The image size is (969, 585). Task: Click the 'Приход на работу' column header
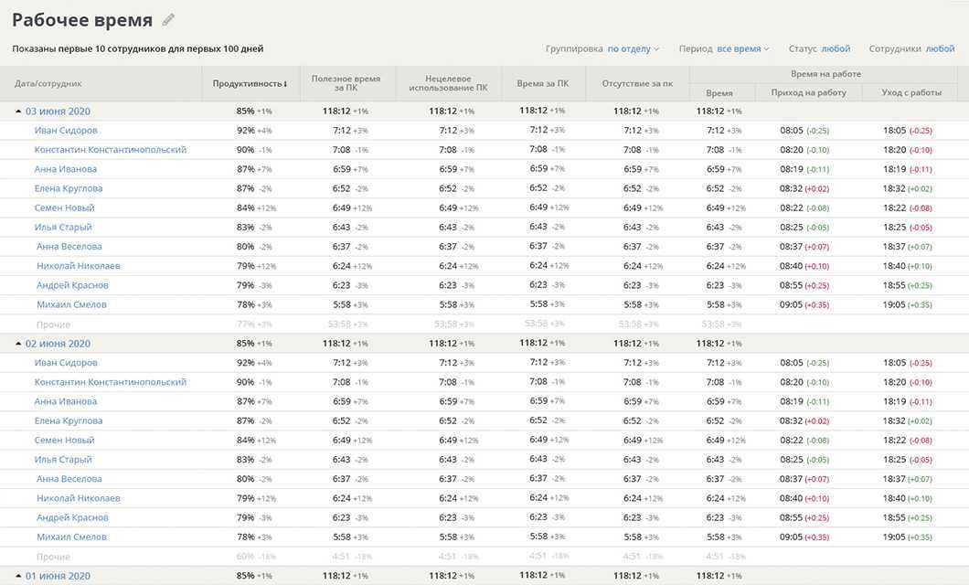pos(808,92)
